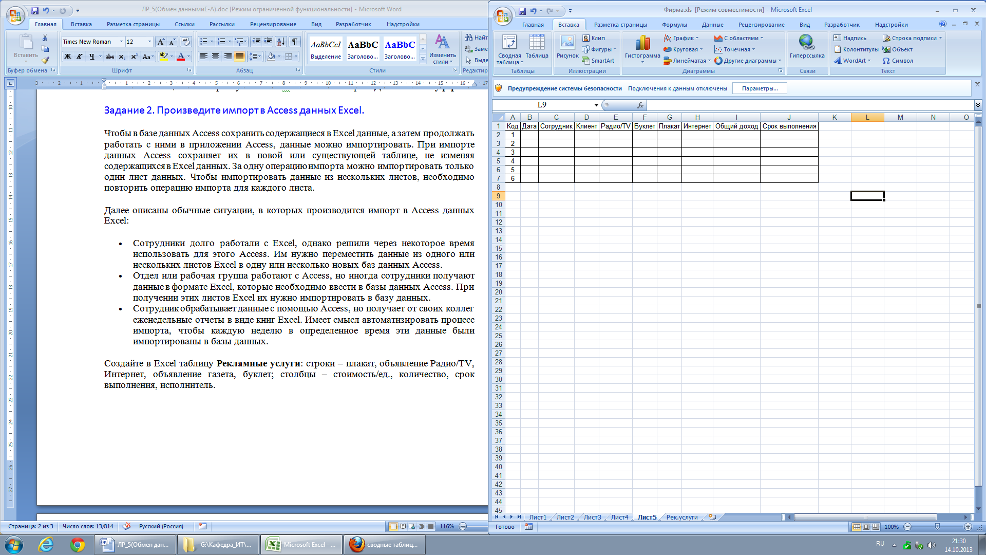This screenshot has width=986, height=555.
Task: Click Windows Start button
Action: [14, 544]
